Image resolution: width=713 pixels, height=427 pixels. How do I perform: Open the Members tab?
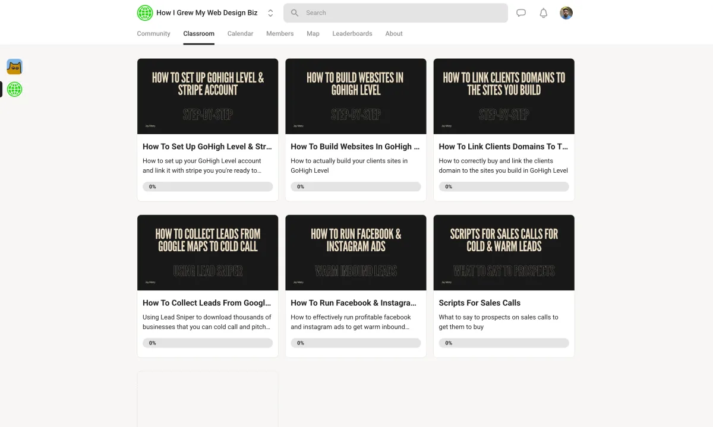pyautogui.click(x=280, y=34)
